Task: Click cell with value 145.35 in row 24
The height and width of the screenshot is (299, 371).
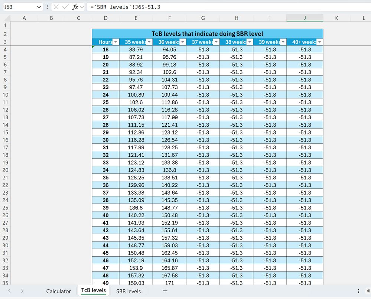Action: 169,200
